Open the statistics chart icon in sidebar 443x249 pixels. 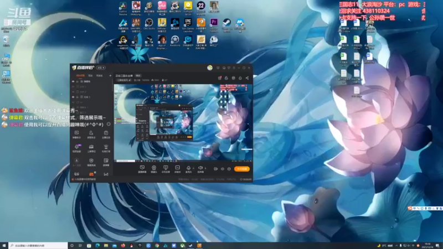106,174
